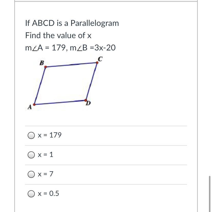
Task: Click the 'x = 7' answer text
Action: (45, 174)
